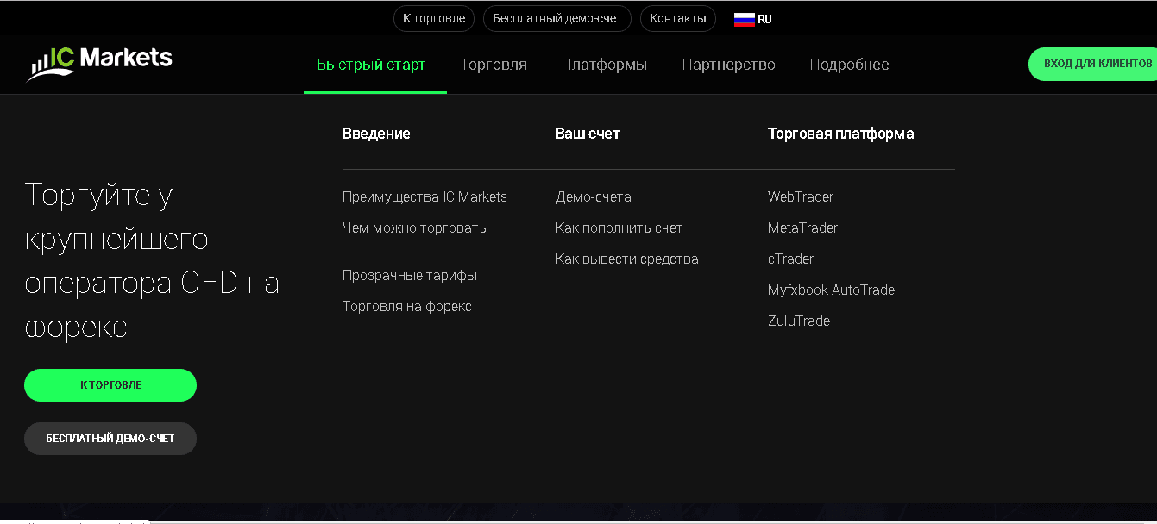Open the Торговля menu
Image resolution: width=1157 pixels, height=524 pixels.
(493, 64)
